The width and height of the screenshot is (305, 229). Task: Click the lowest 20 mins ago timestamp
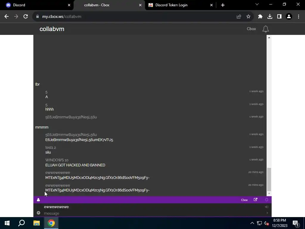click(x=256, y=185)
